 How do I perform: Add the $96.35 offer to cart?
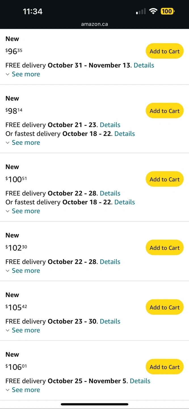[x=165, y=51]
